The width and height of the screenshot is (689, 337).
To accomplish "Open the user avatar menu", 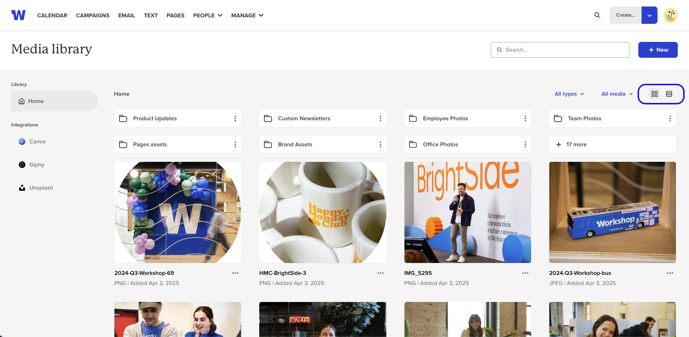I will [671, 15].
